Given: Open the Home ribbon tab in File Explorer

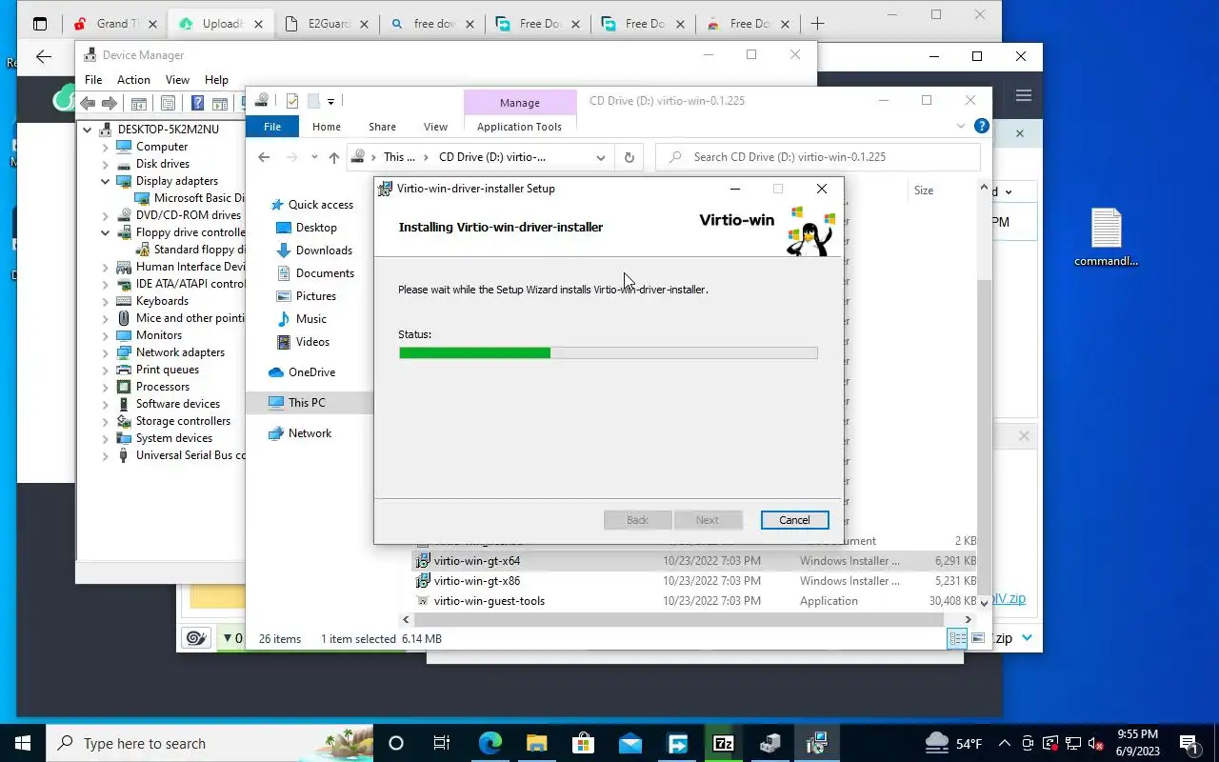Looking at the screenshot, I should (327, 127).
